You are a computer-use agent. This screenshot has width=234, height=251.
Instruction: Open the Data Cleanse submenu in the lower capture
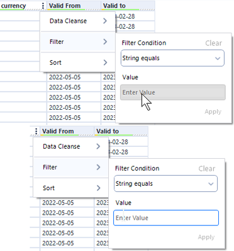pyautogui.click(x=71, y=146)
